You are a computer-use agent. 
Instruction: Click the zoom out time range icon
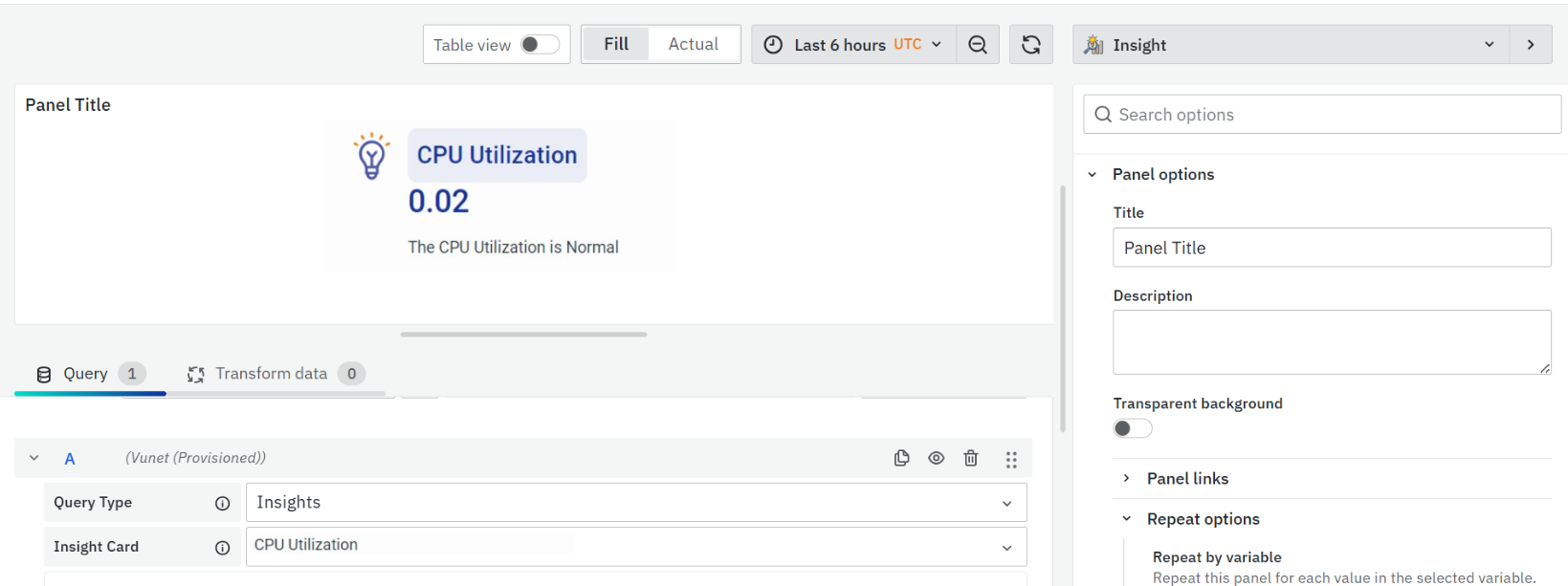977,45
